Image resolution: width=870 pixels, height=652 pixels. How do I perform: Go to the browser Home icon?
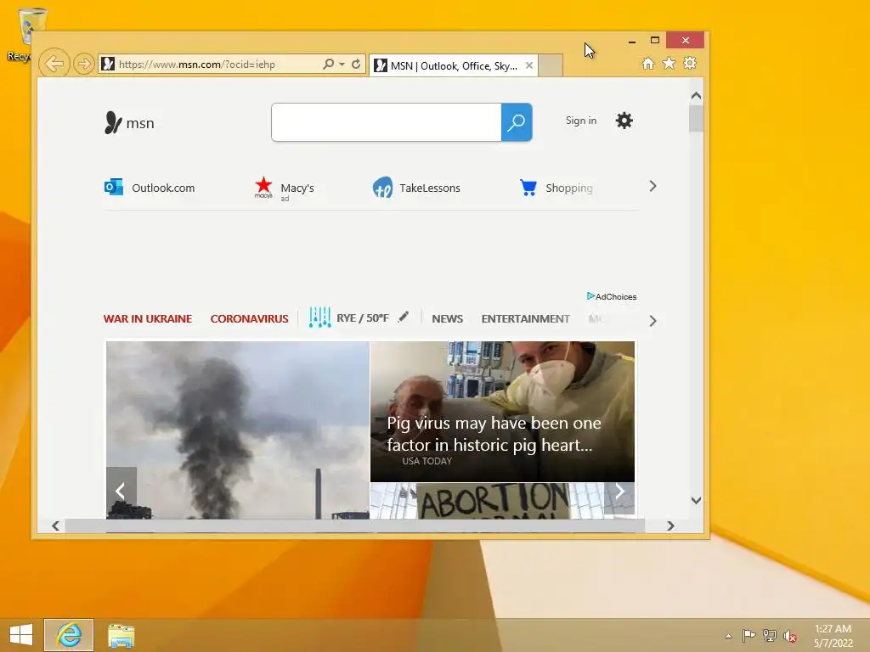[x=648, y=63]
